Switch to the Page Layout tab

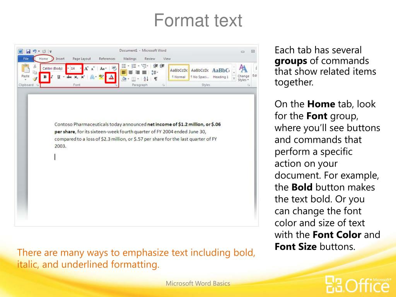(82, 59)
